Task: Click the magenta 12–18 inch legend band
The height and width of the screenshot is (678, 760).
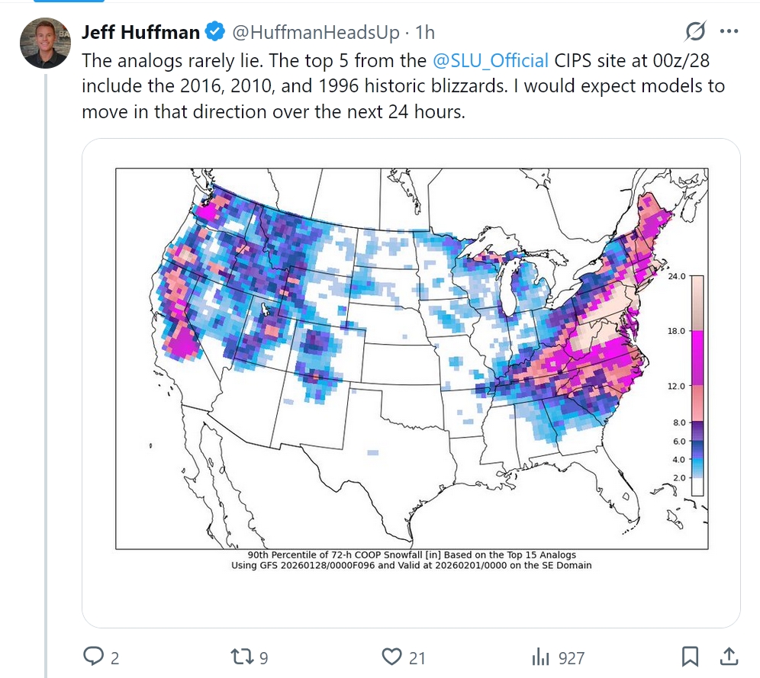Action: 697,358
